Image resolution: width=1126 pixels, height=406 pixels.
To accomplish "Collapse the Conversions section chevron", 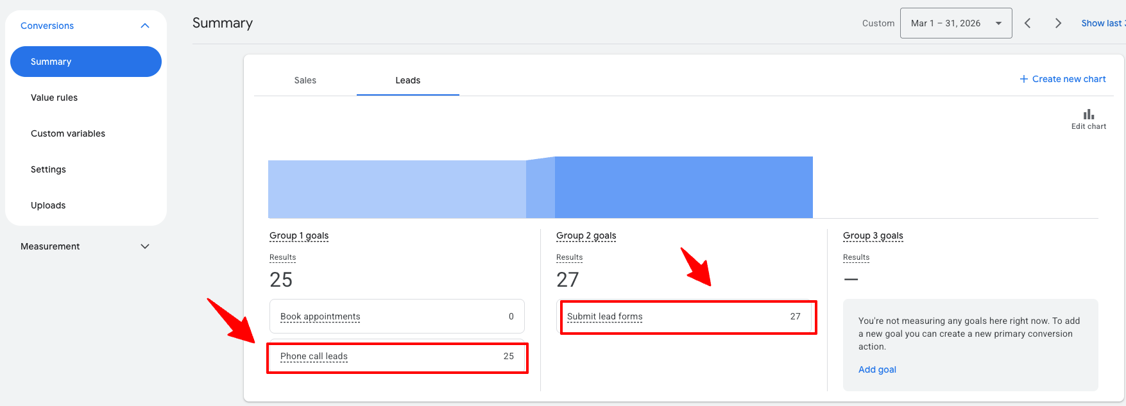I will point(145,26).
